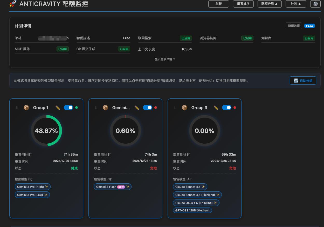Select the Claude Sonnet 4.5 model chip

[x=190, y=186]
